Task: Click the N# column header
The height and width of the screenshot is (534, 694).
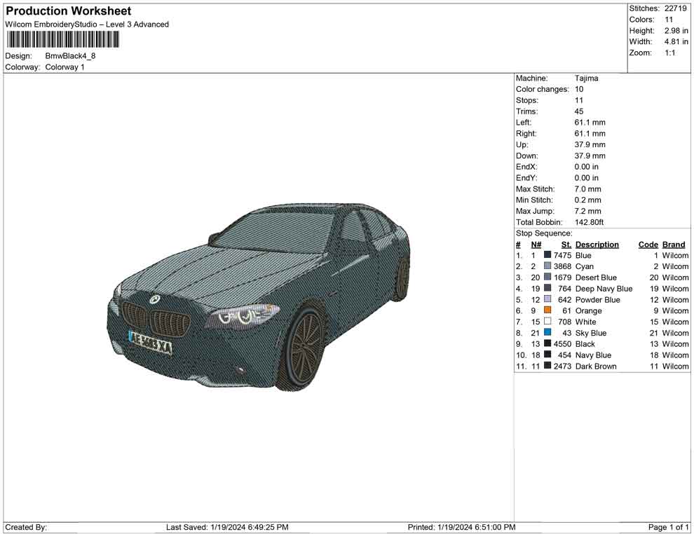Action: coord(536,245)
